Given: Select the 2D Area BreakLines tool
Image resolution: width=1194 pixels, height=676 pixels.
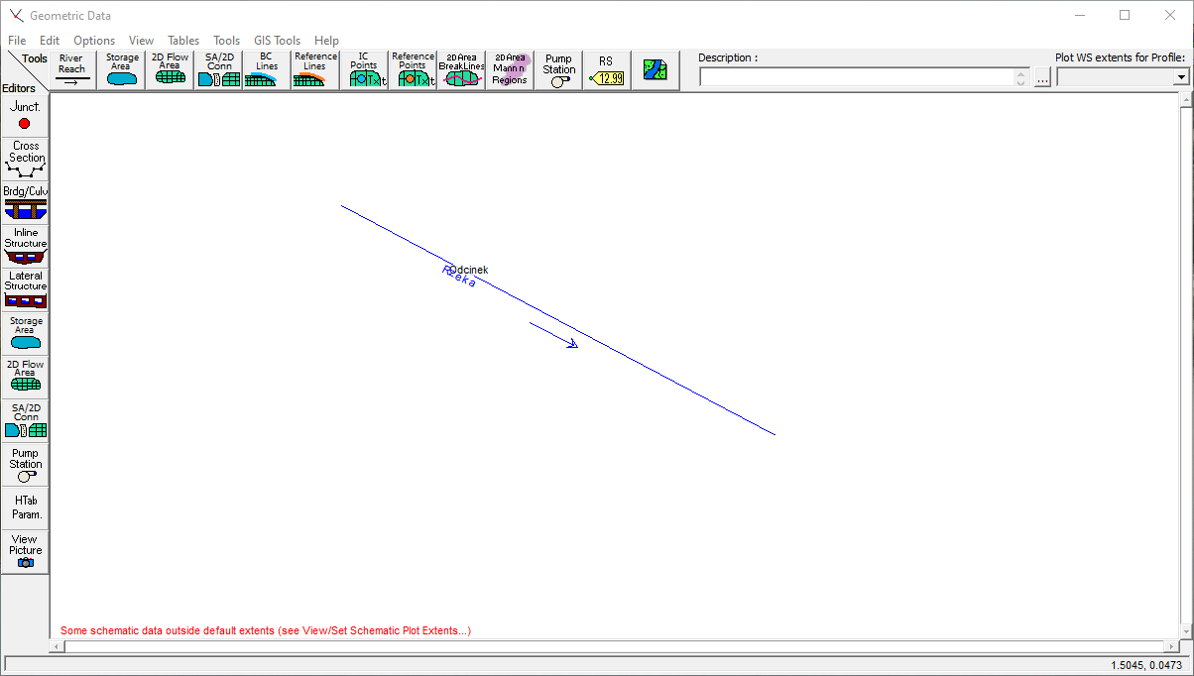Looking at the screenshot, I should point(461,70).
